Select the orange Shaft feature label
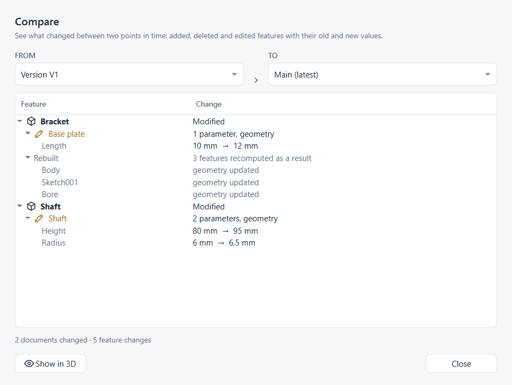Image resolution: width=512 pixels, height=385 pixels. coord(58,219)
